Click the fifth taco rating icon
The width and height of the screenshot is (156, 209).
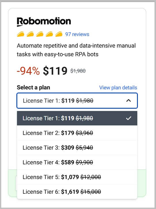pos(59,34)
